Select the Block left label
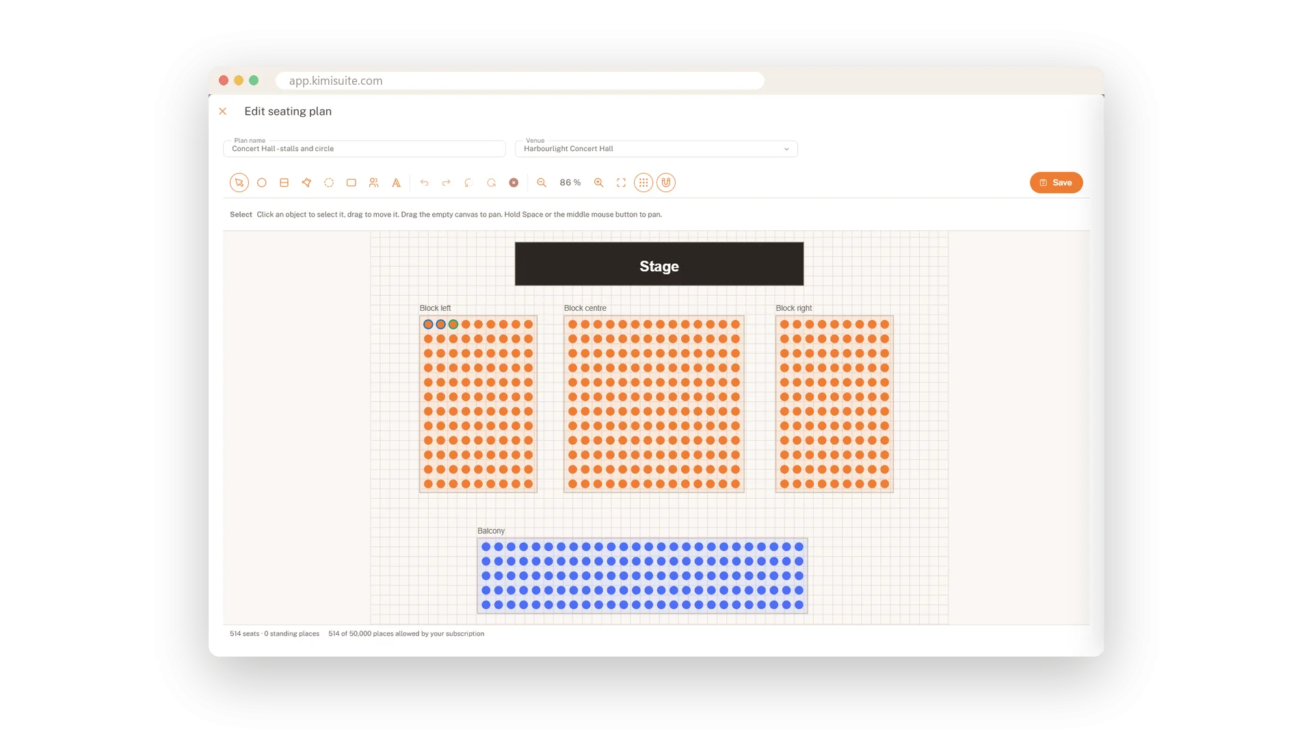 (435, 308)
